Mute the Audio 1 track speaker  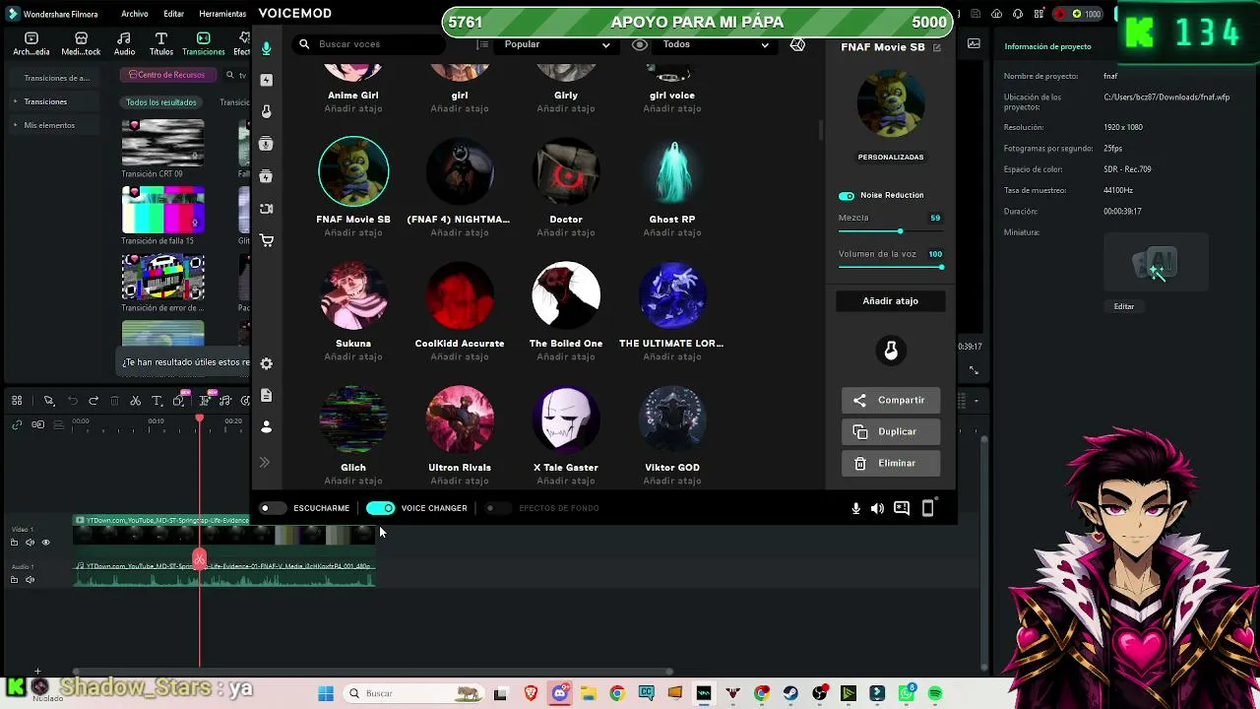30,580
